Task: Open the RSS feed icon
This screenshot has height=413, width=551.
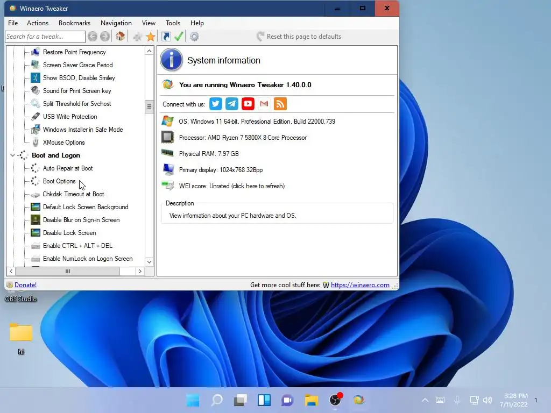Action: click(x=280, y=104)
